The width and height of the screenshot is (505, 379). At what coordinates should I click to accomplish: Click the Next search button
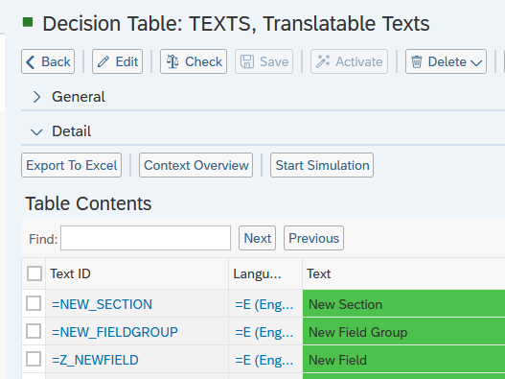258,238
